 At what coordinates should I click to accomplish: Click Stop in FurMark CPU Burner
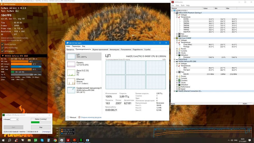[x=41, y=127]
